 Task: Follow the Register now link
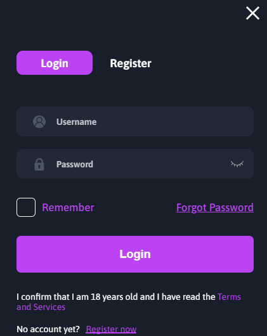111,329
